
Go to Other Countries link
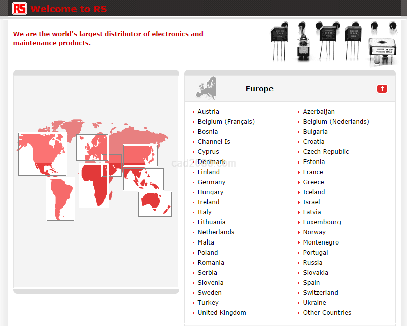pyautogui.click(x=327, y=312)
